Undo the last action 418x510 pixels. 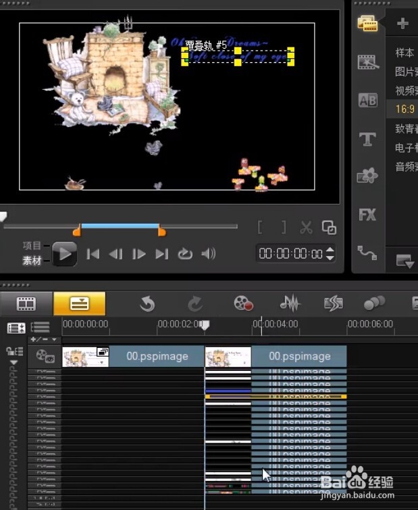click(x=147, y=304)
